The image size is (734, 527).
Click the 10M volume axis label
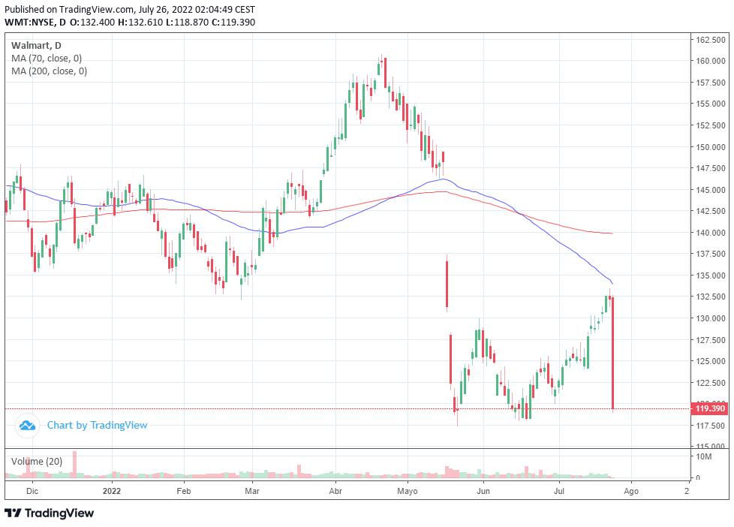click(703, 456)
